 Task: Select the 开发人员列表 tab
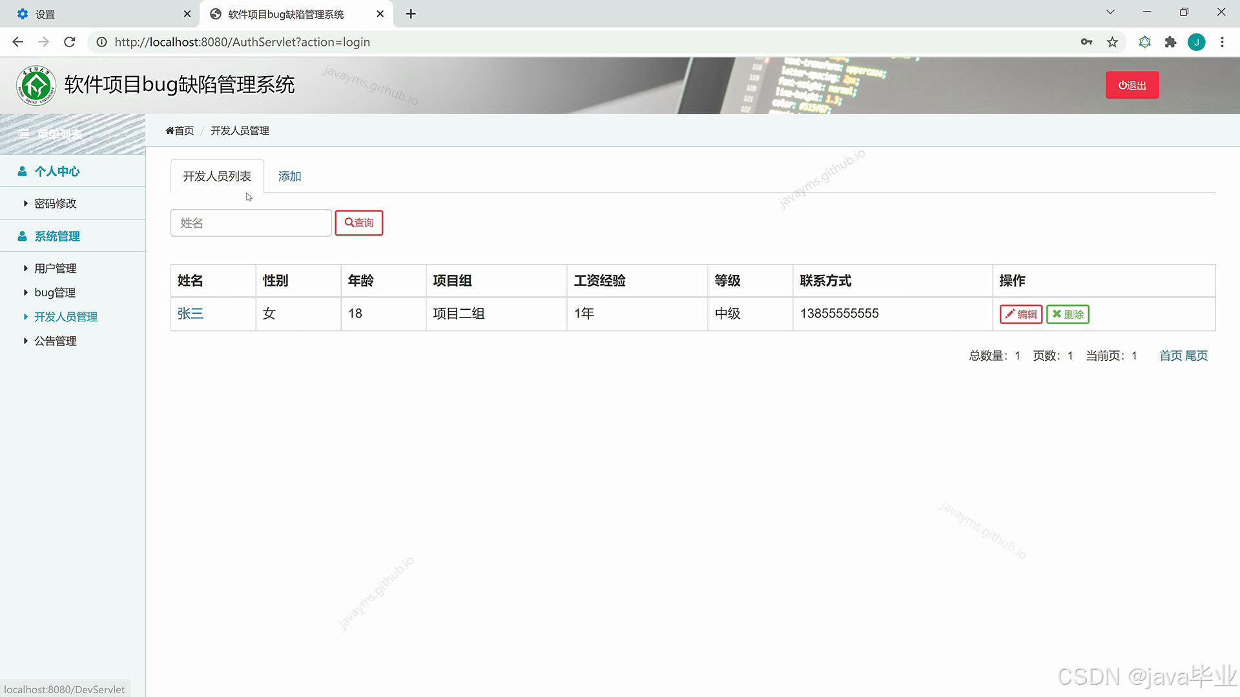pyautogui.click(x=217, y=176)
